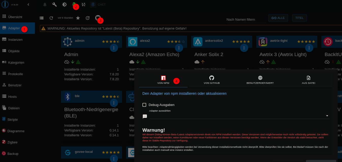Toggle expert mode with the green head icon
The height and width of the screenshot is (162, 342).
pyautogui.click(x=74, y=4)
